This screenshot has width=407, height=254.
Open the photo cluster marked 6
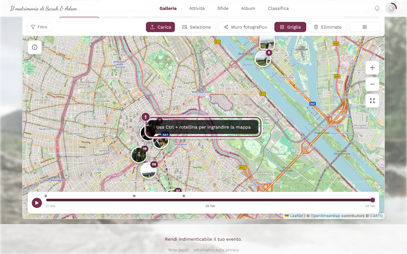(x=263, y=59)
